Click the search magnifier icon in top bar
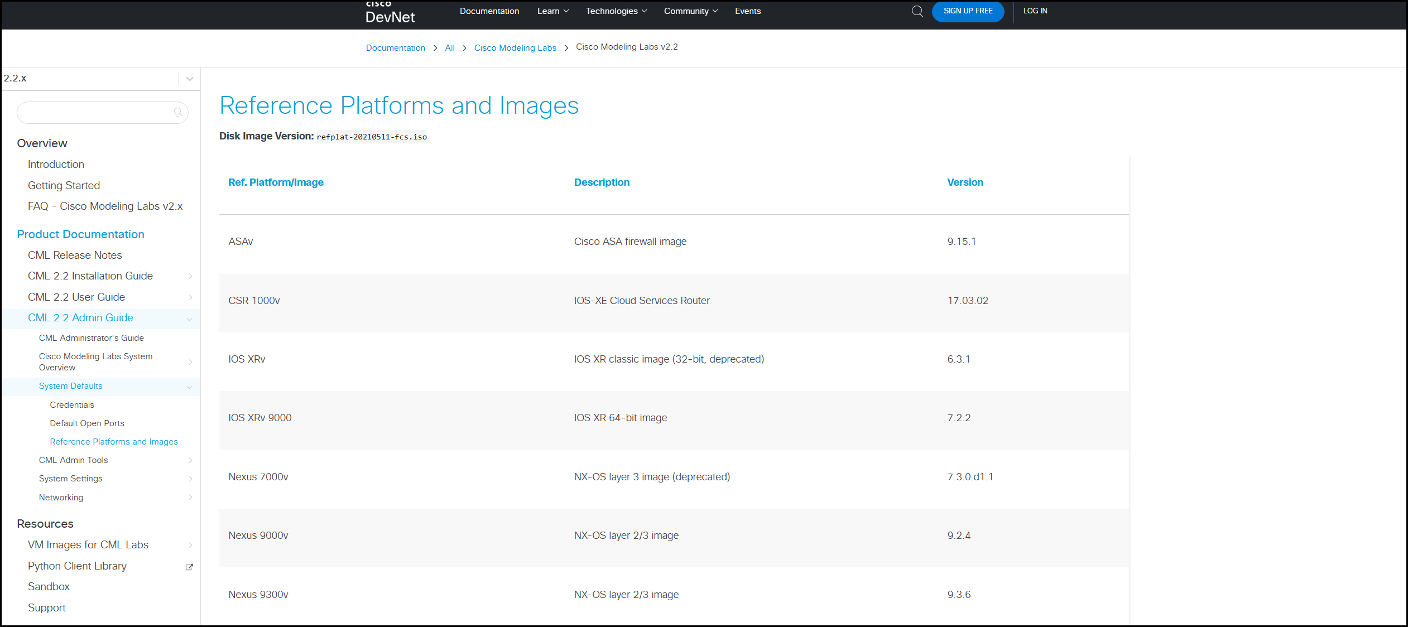Screen dimensions: 1408x627 tap(917, 11)
